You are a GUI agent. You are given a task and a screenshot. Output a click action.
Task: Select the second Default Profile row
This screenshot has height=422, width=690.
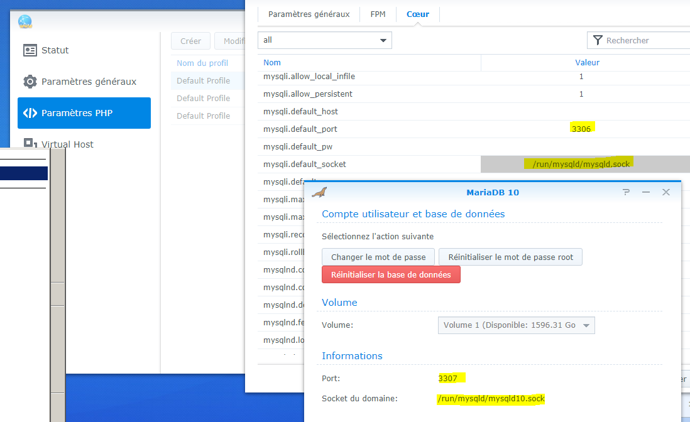208,98
